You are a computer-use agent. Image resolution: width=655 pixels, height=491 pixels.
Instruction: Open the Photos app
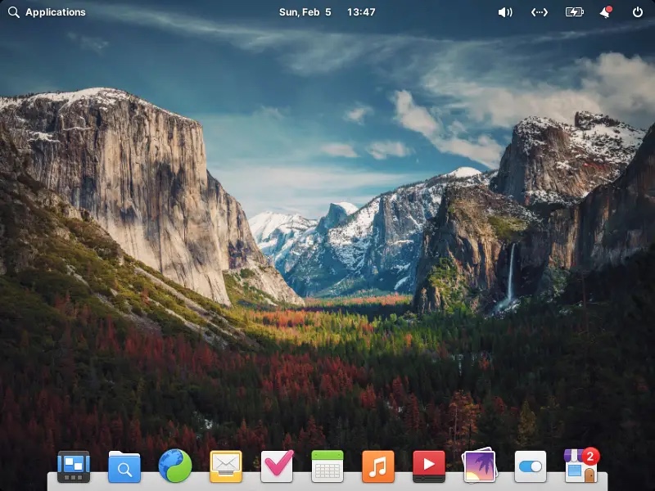[x=480, y=465]
